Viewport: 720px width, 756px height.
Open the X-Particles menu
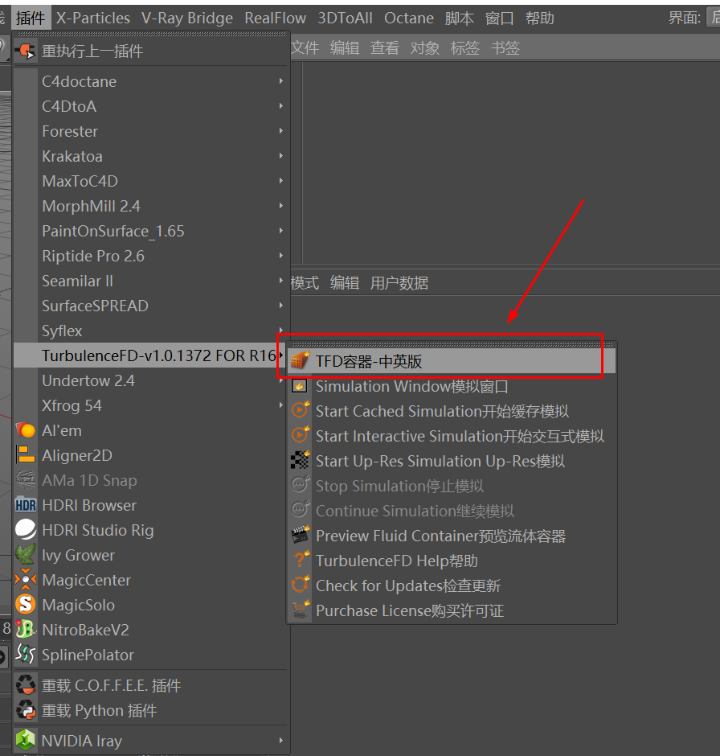pos(93,18)
